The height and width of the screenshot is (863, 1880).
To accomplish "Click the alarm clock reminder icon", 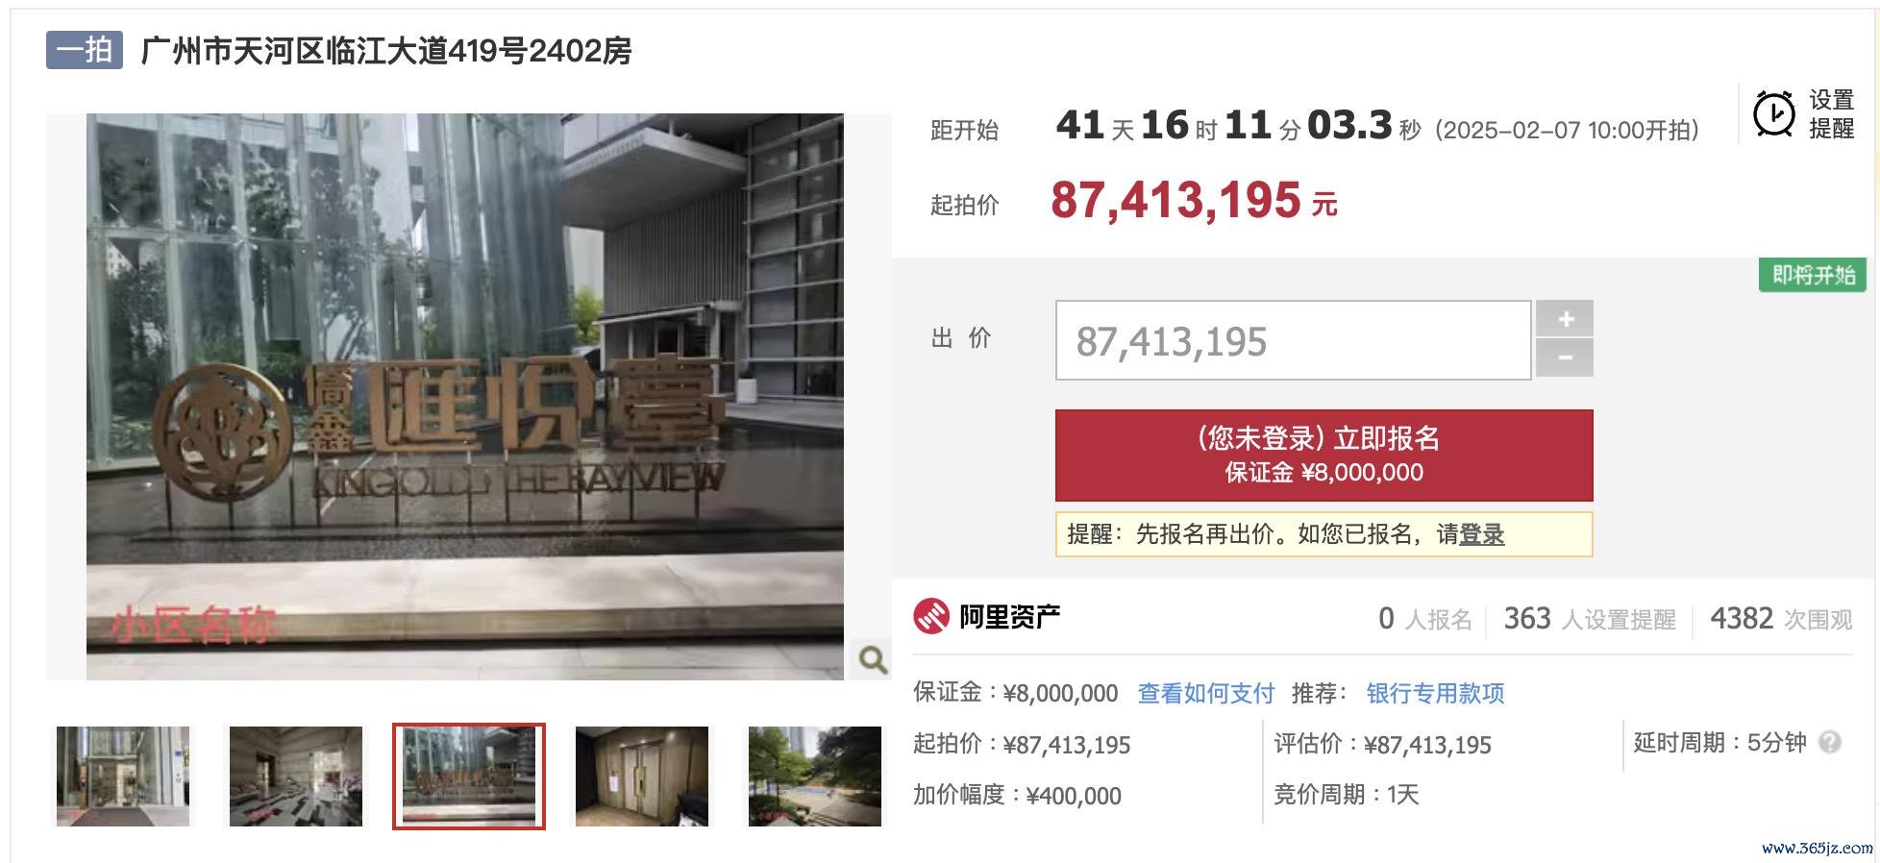I will click(1773, 114).
